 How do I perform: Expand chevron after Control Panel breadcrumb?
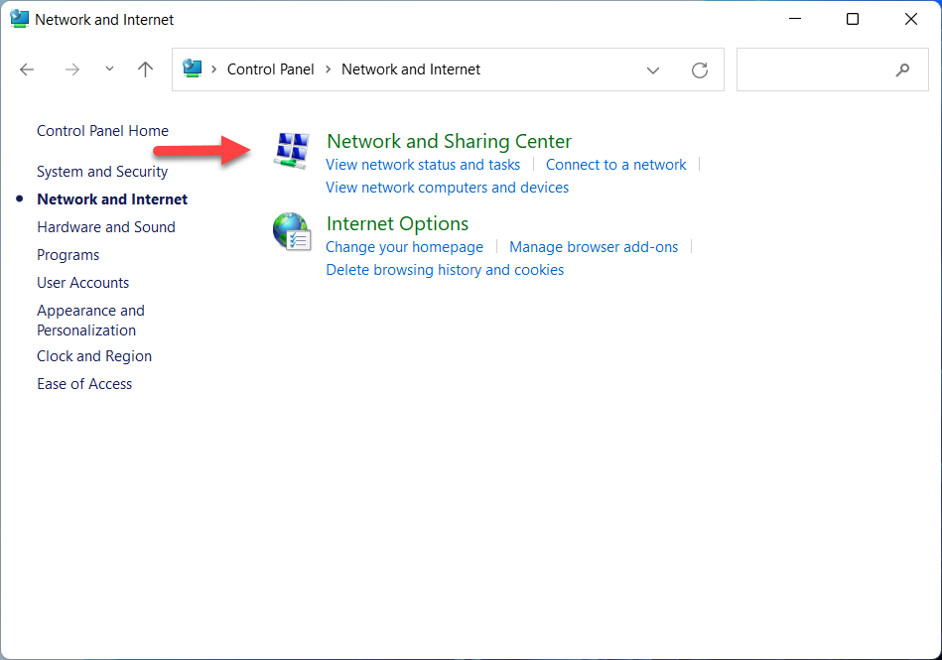pyautogui.click(x=329, y=69)
